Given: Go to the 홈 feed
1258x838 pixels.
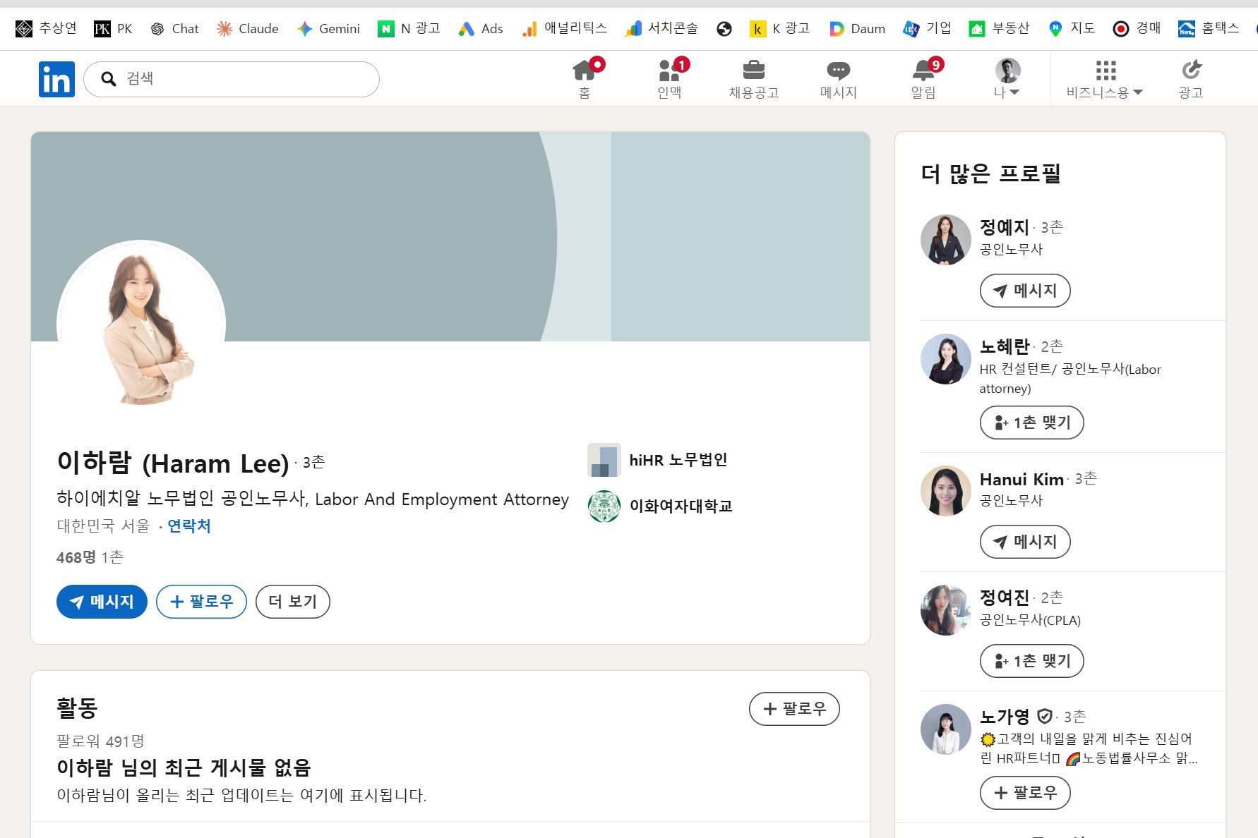Looking at the screenshot, I should [585, 78].
